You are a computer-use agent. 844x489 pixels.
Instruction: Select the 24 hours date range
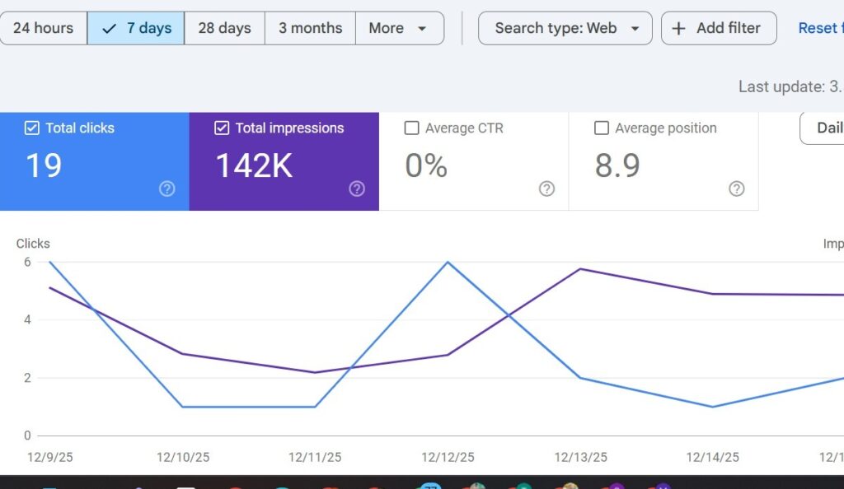click(43, 28)
